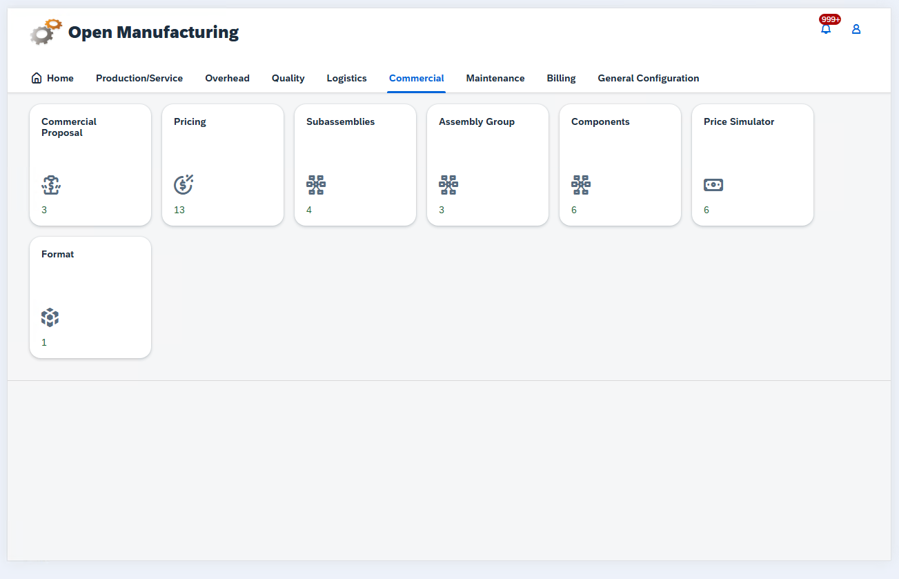Click the Pricing dollar percent icon

point(184,184)
